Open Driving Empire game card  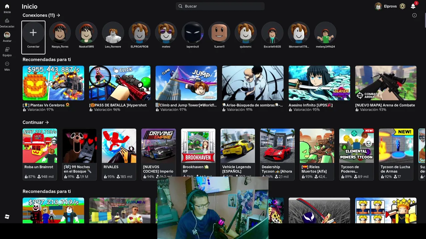pos(158,154)
